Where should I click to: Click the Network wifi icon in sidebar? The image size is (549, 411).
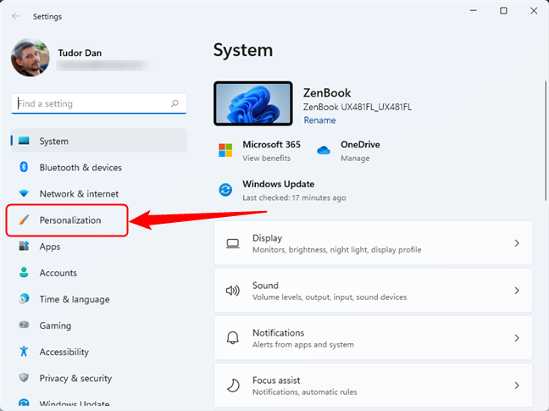[x=24, y=193]
